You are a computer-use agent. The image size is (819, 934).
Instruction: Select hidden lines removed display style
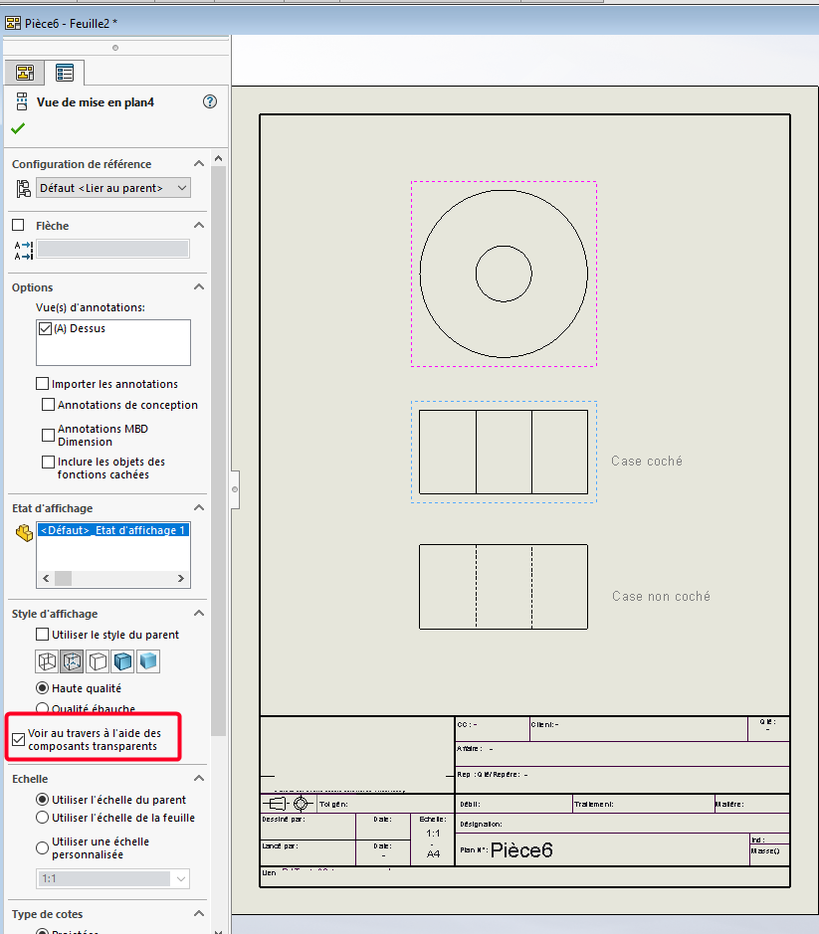[x=98, y=661]
